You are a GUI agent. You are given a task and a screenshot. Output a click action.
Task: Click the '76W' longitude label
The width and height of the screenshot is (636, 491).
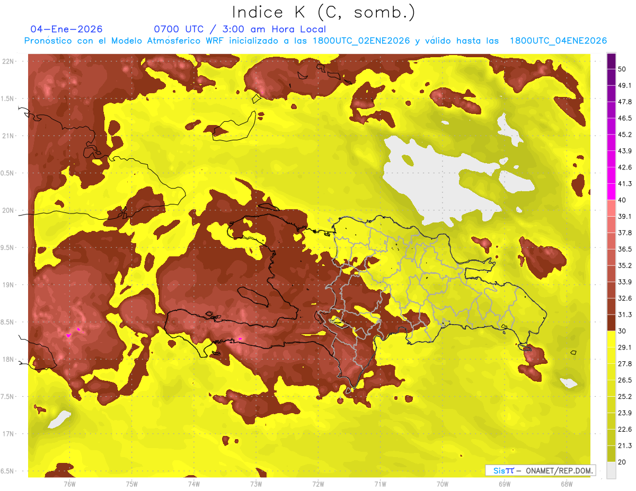[69, 484]
